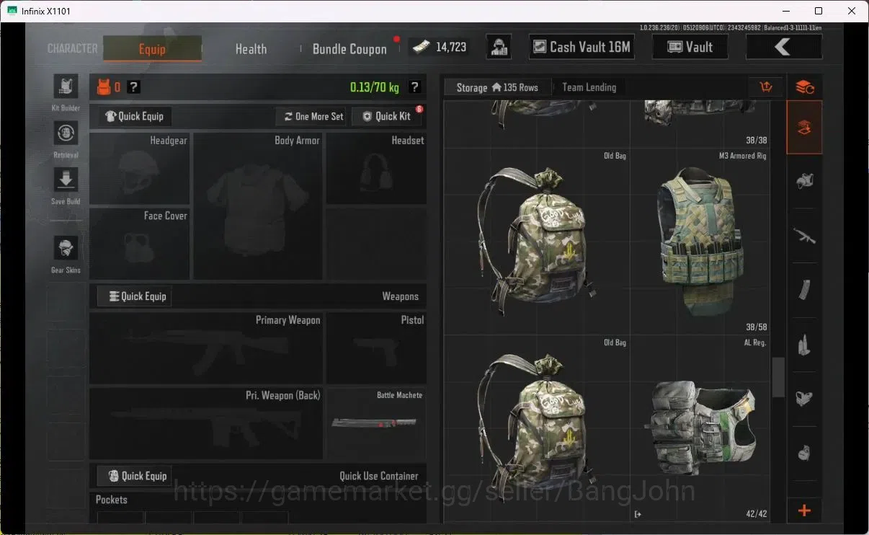Click the Save Build icon
869x535 pixels.
pos(66,180)
